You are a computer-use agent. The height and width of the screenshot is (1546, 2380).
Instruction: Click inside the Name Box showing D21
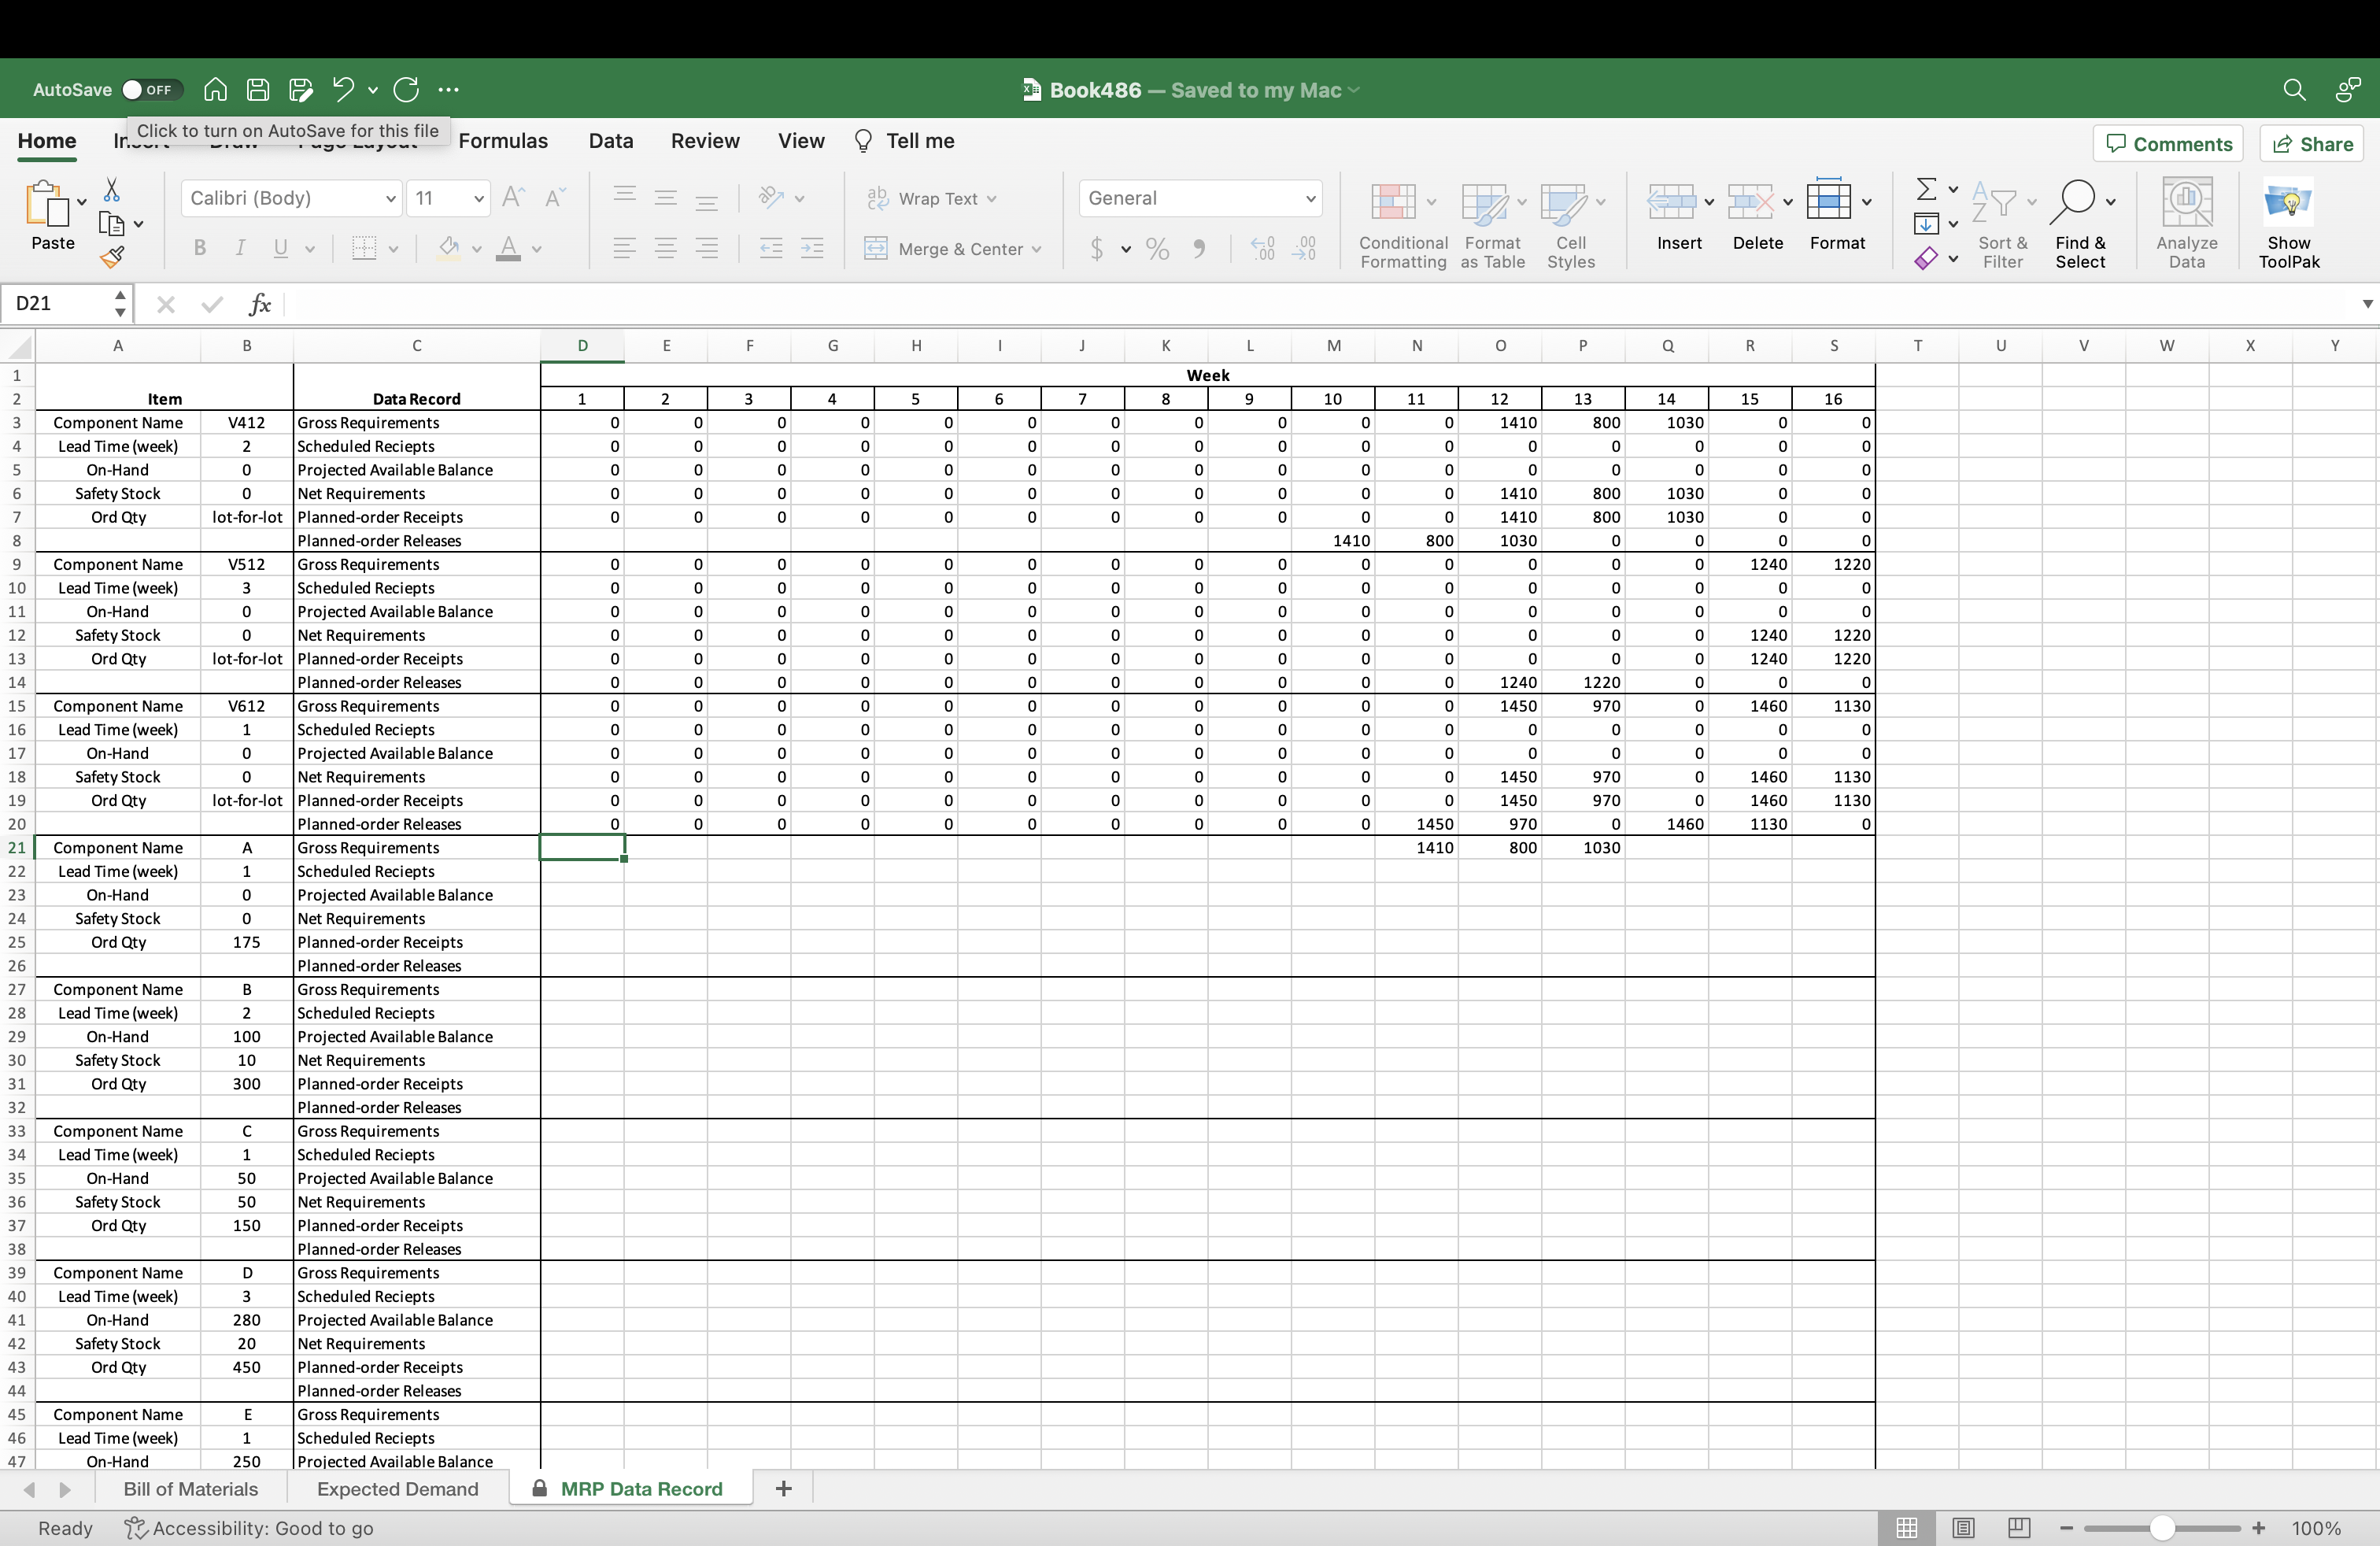(60, 304)
